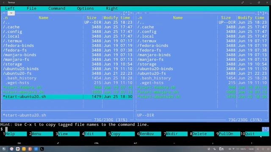Sort right panel by Modify time header
The height and width of the screenshot is (152, 271).
click(251, 18)
